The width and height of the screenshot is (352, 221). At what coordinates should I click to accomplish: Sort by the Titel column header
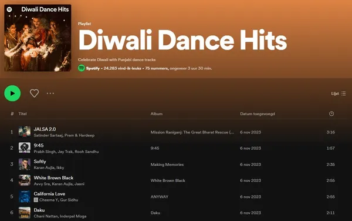pyautogui.click(x=22, y=114)
